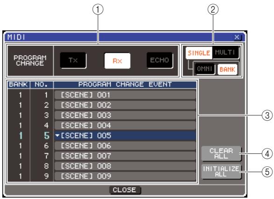
Task: Click the BANK column header
Action: tap(19, 85)
